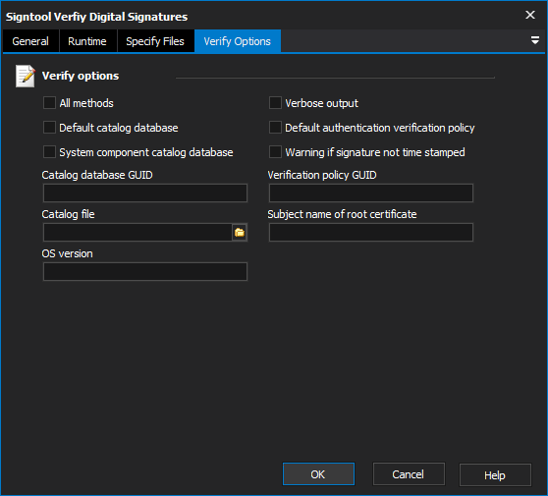Confirm with the OK button
This screenshot has width=548, height=496.
(x=318, y=474)
